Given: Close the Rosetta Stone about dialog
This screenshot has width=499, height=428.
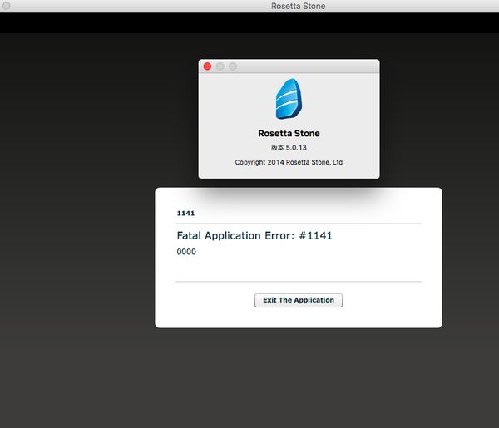Looking at the screenshot, I should click(x=207, y=66).
